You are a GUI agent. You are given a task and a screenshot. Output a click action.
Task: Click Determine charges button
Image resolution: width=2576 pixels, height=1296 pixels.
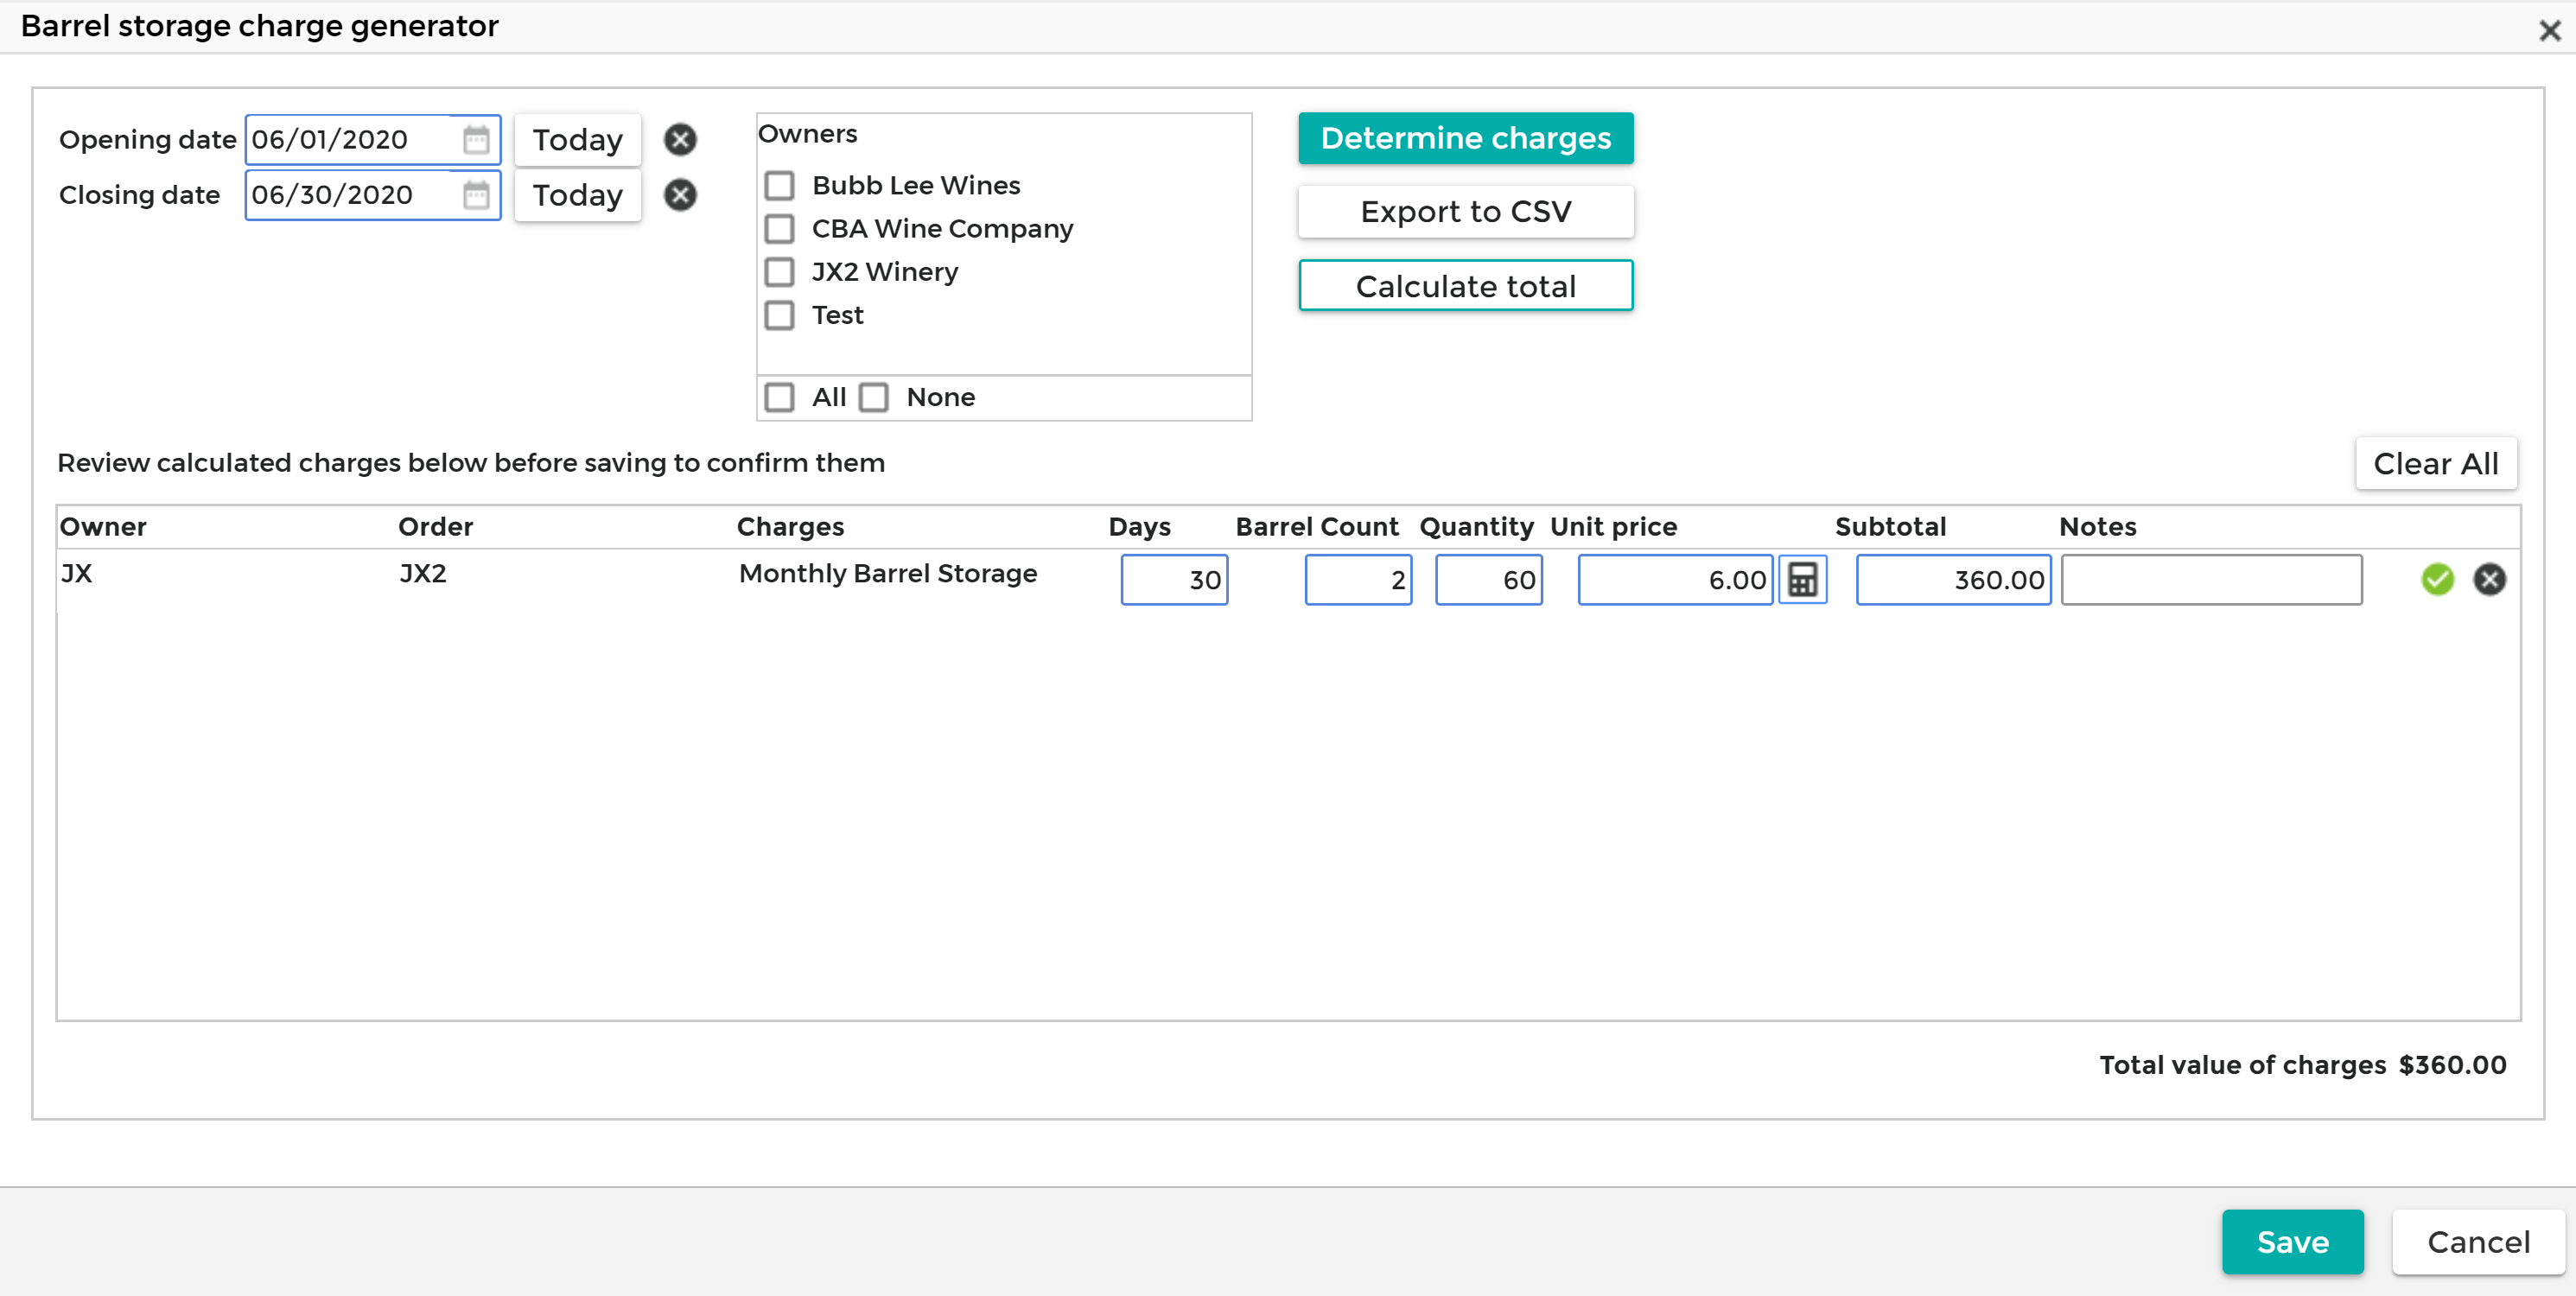click(1465, 138)
